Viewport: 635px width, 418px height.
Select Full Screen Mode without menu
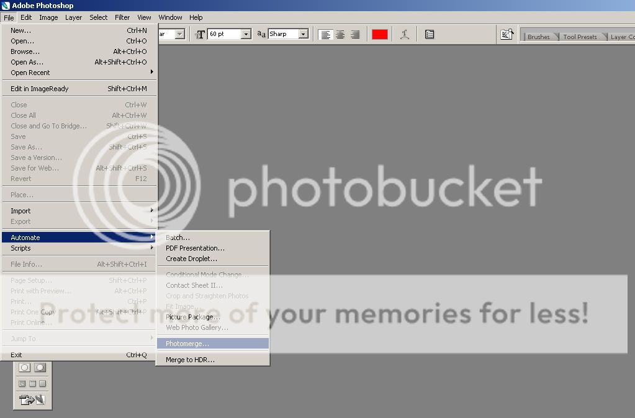tap(43, 384)
